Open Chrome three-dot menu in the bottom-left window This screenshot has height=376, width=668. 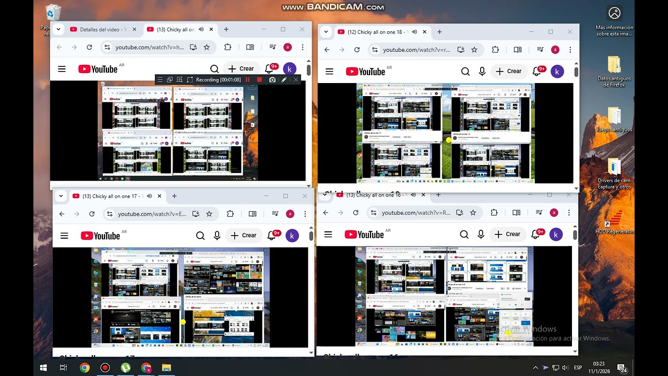(x=305, y=214)
